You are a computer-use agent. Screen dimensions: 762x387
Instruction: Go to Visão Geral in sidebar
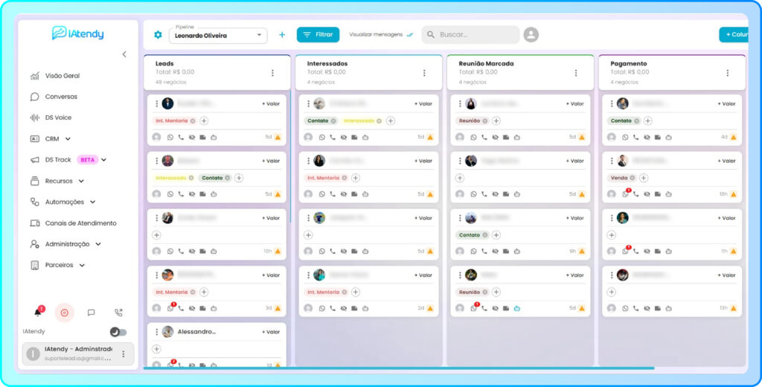point(62,76)
